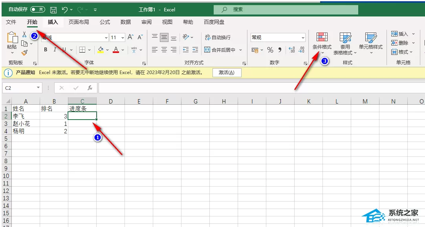This screenshot has height=227, width=425.
Task: Toggle the 自动保存 autosave switch
Action: 37,9
